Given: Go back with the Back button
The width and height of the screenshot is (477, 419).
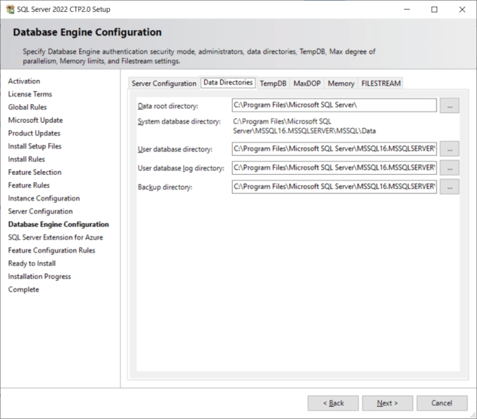Looking at the screenshot, I should tap(333, 403).
